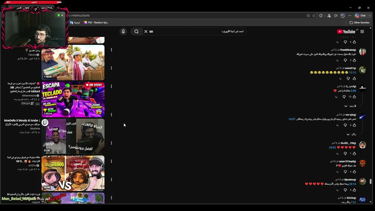The height and width of the screenshot is (211, 375).
Task: Open the Favorites list icon in toolbar
Action: [x=336, y=16]
